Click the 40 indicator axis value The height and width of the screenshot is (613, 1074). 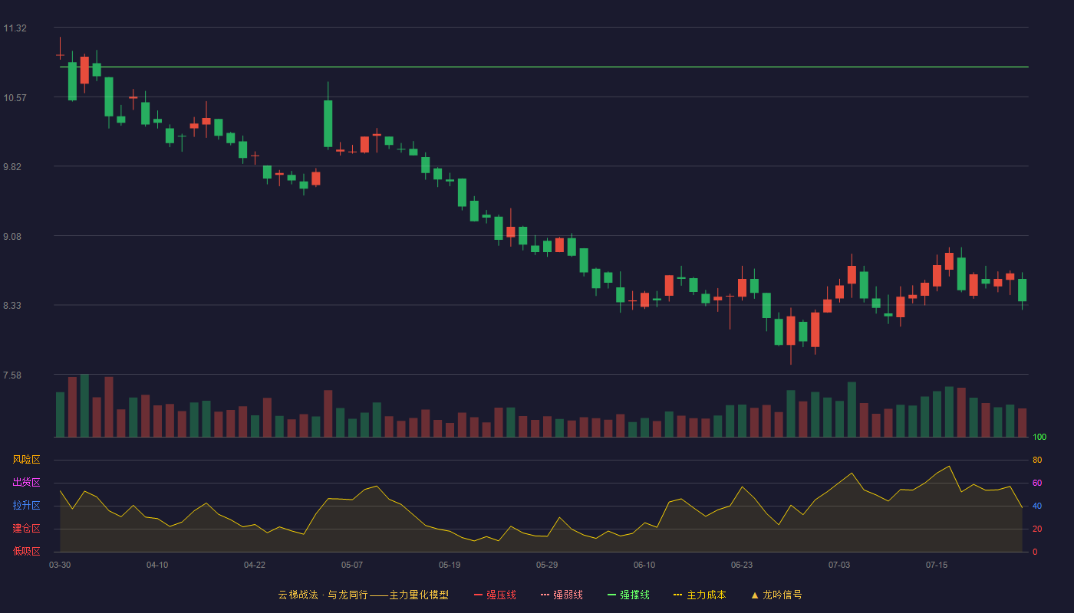click(1037, 506)
